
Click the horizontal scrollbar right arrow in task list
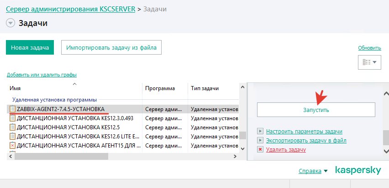pos(233,156)
